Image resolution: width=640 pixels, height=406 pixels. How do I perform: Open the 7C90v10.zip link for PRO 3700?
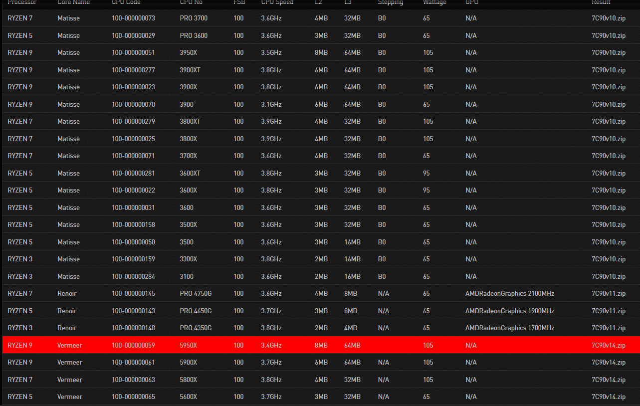[x=608, y=18]
